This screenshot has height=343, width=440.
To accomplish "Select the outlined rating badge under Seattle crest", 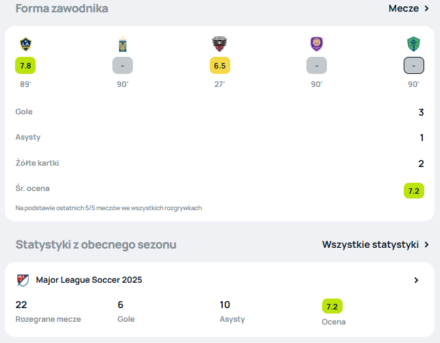I will pyautogui.click(x=414, y=66).
